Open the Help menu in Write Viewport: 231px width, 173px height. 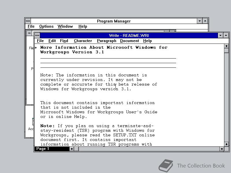(x=147, y=41)
